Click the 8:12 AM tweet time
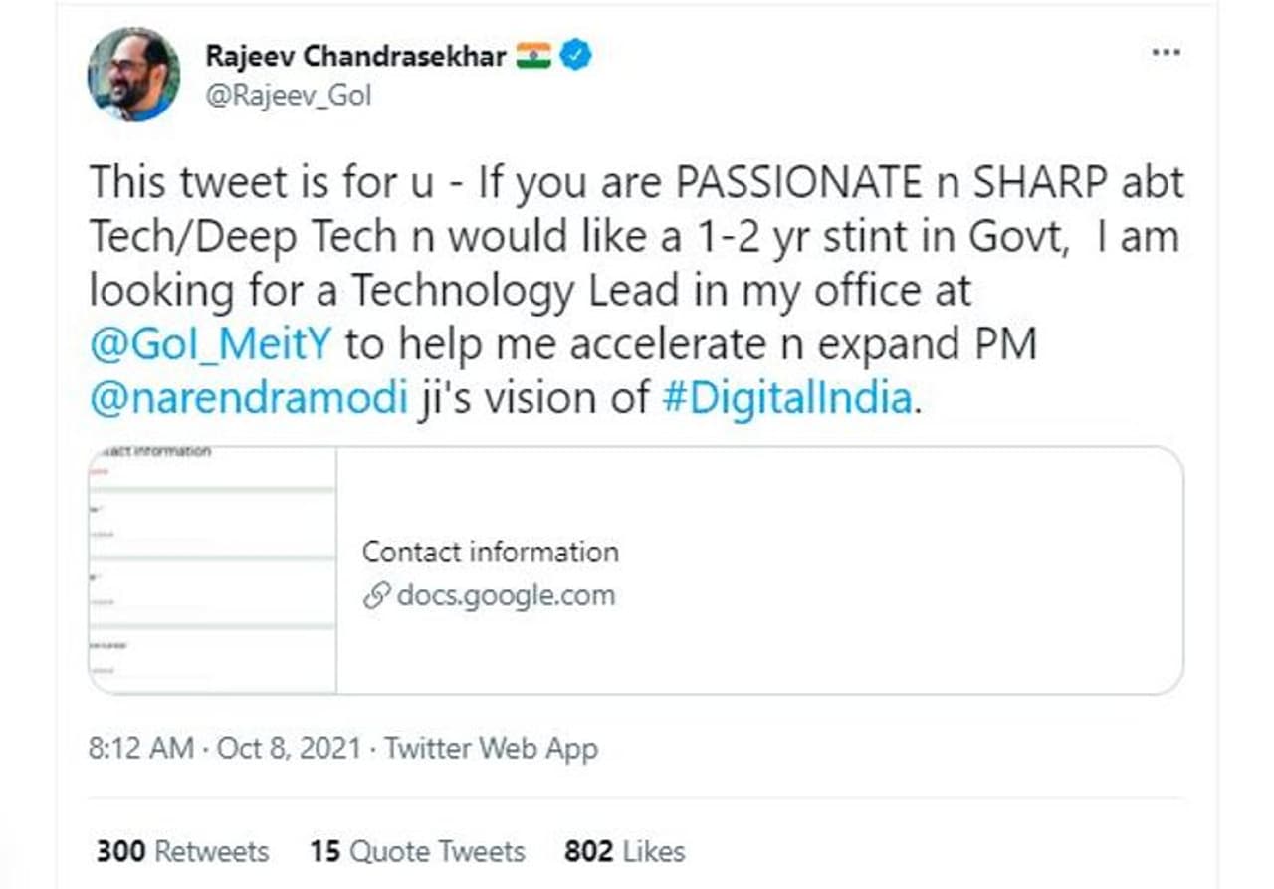1274x889 pixels. click(140, 748)
